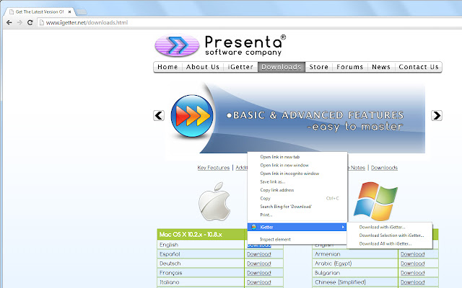Choose the 'Copy' menu entry
The height and width of the screenshot is (288, 462).
(x=297, y=199)
